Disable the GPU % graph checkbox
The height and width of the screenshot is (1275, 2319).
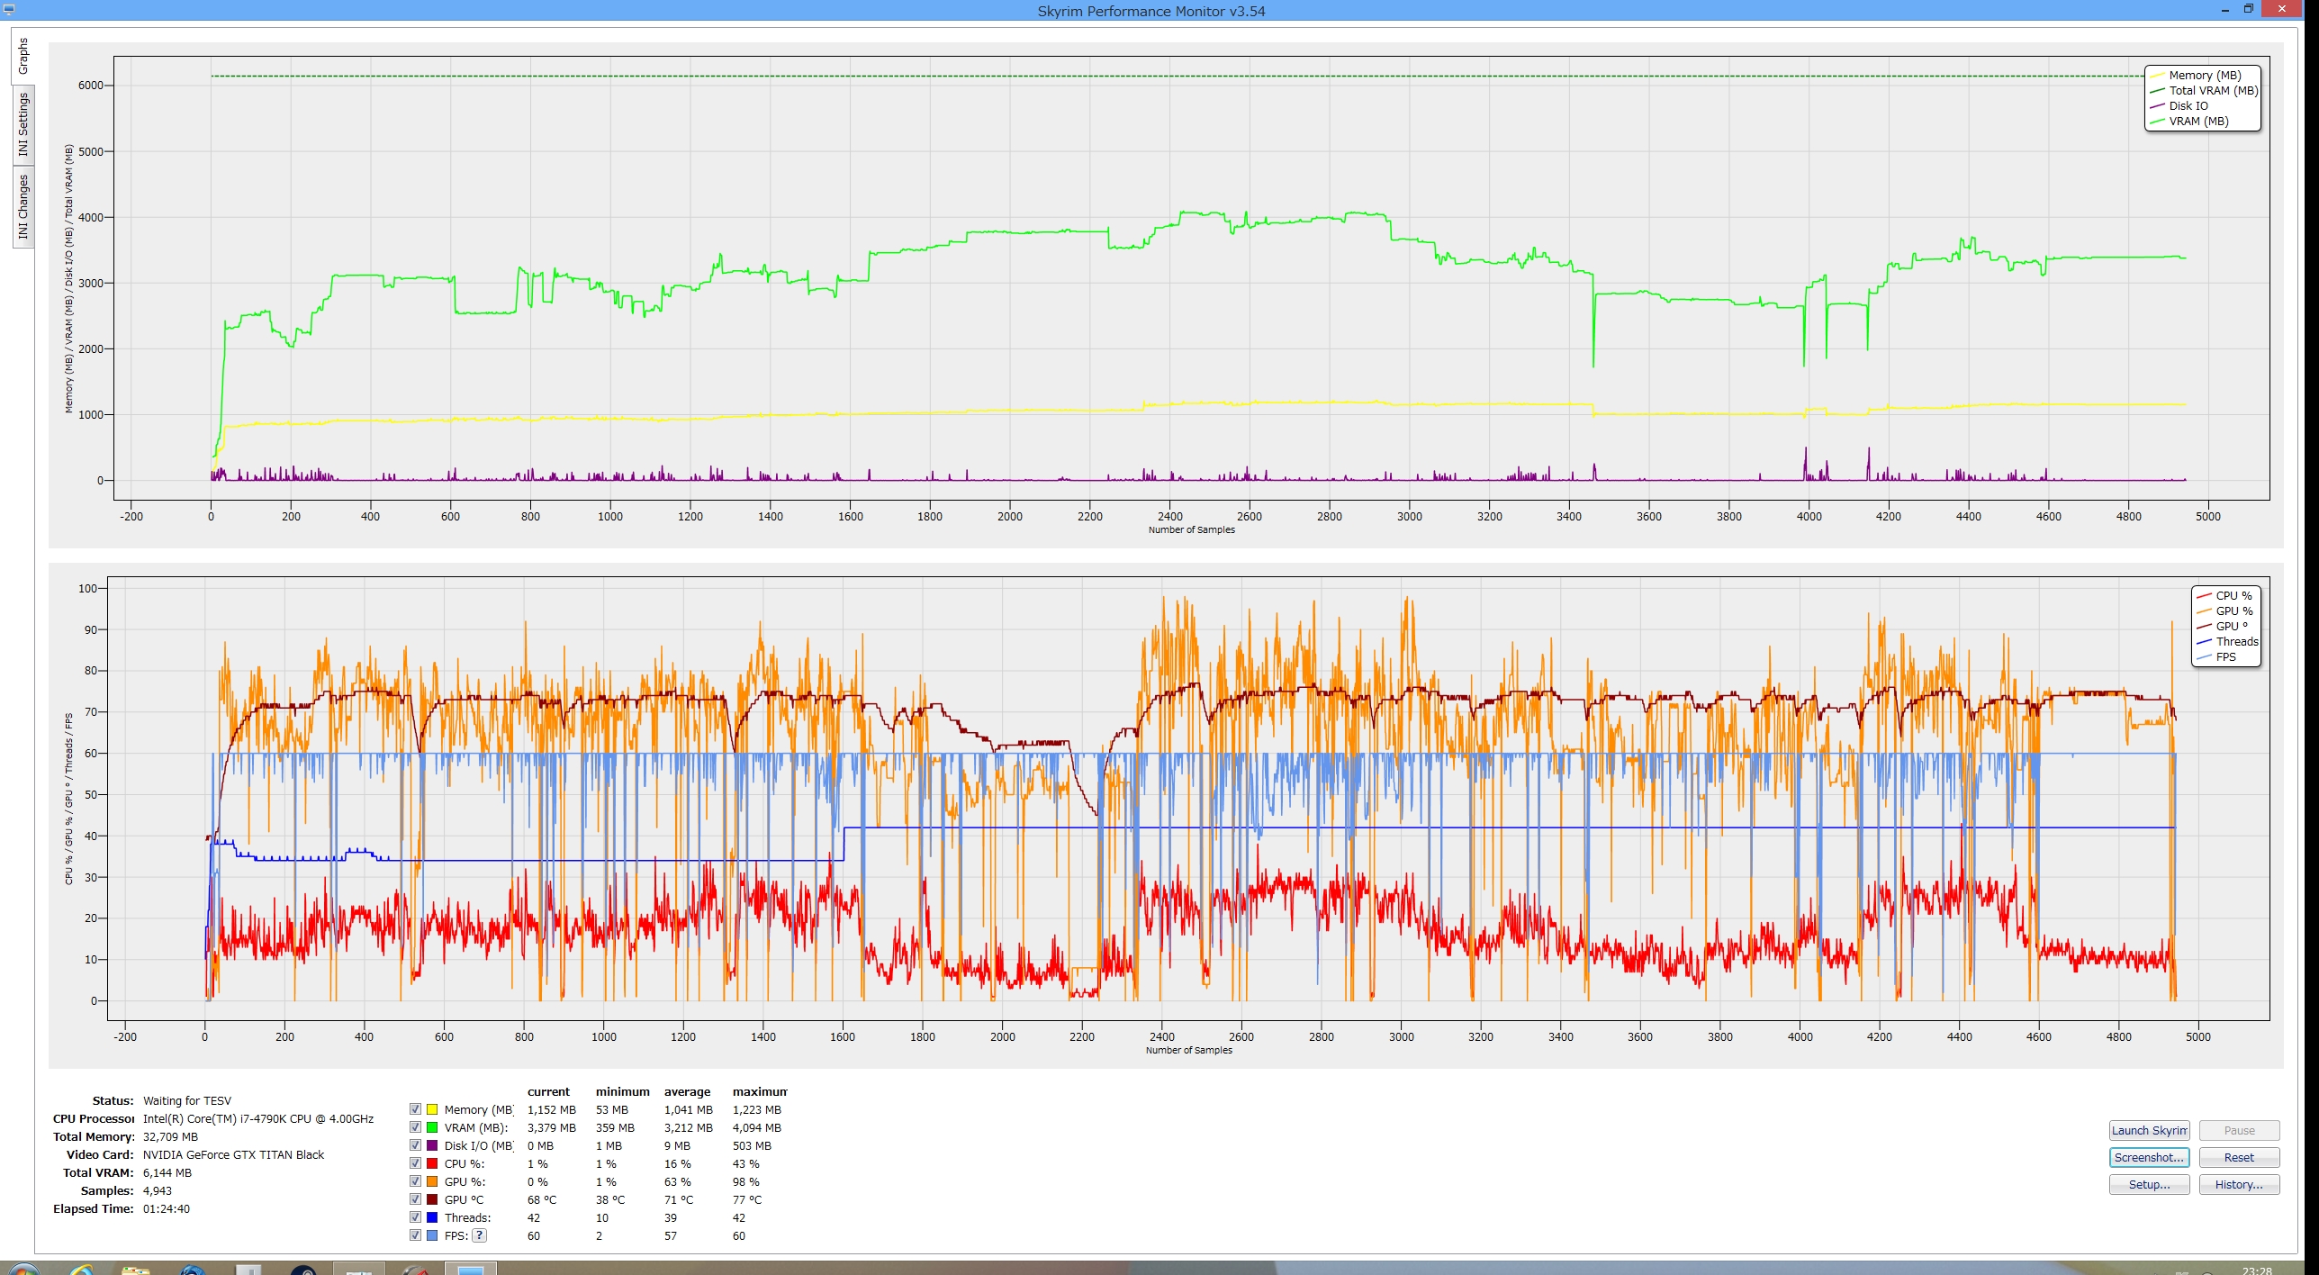(x=415, y=1181)
